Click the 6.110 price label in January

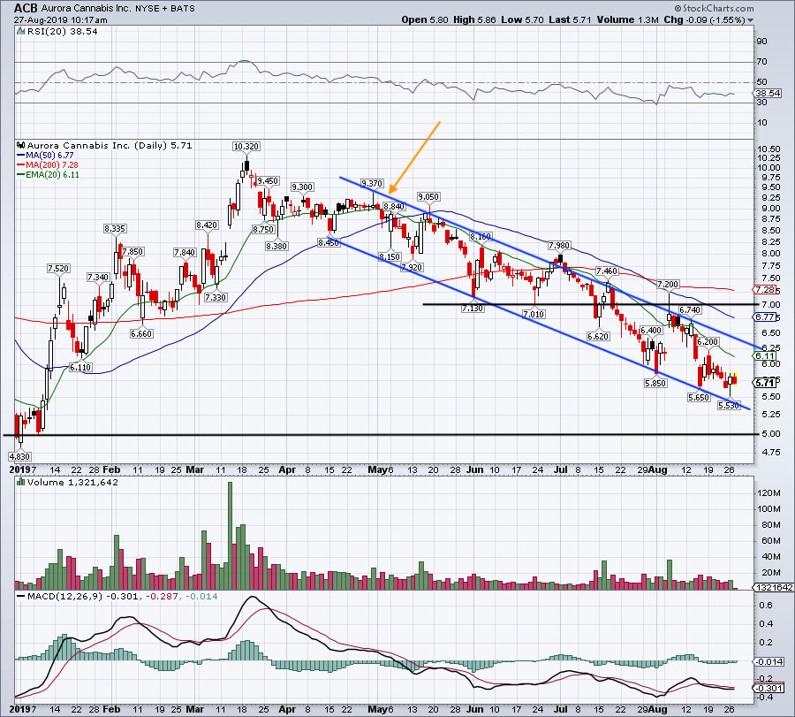coord(80,368)
